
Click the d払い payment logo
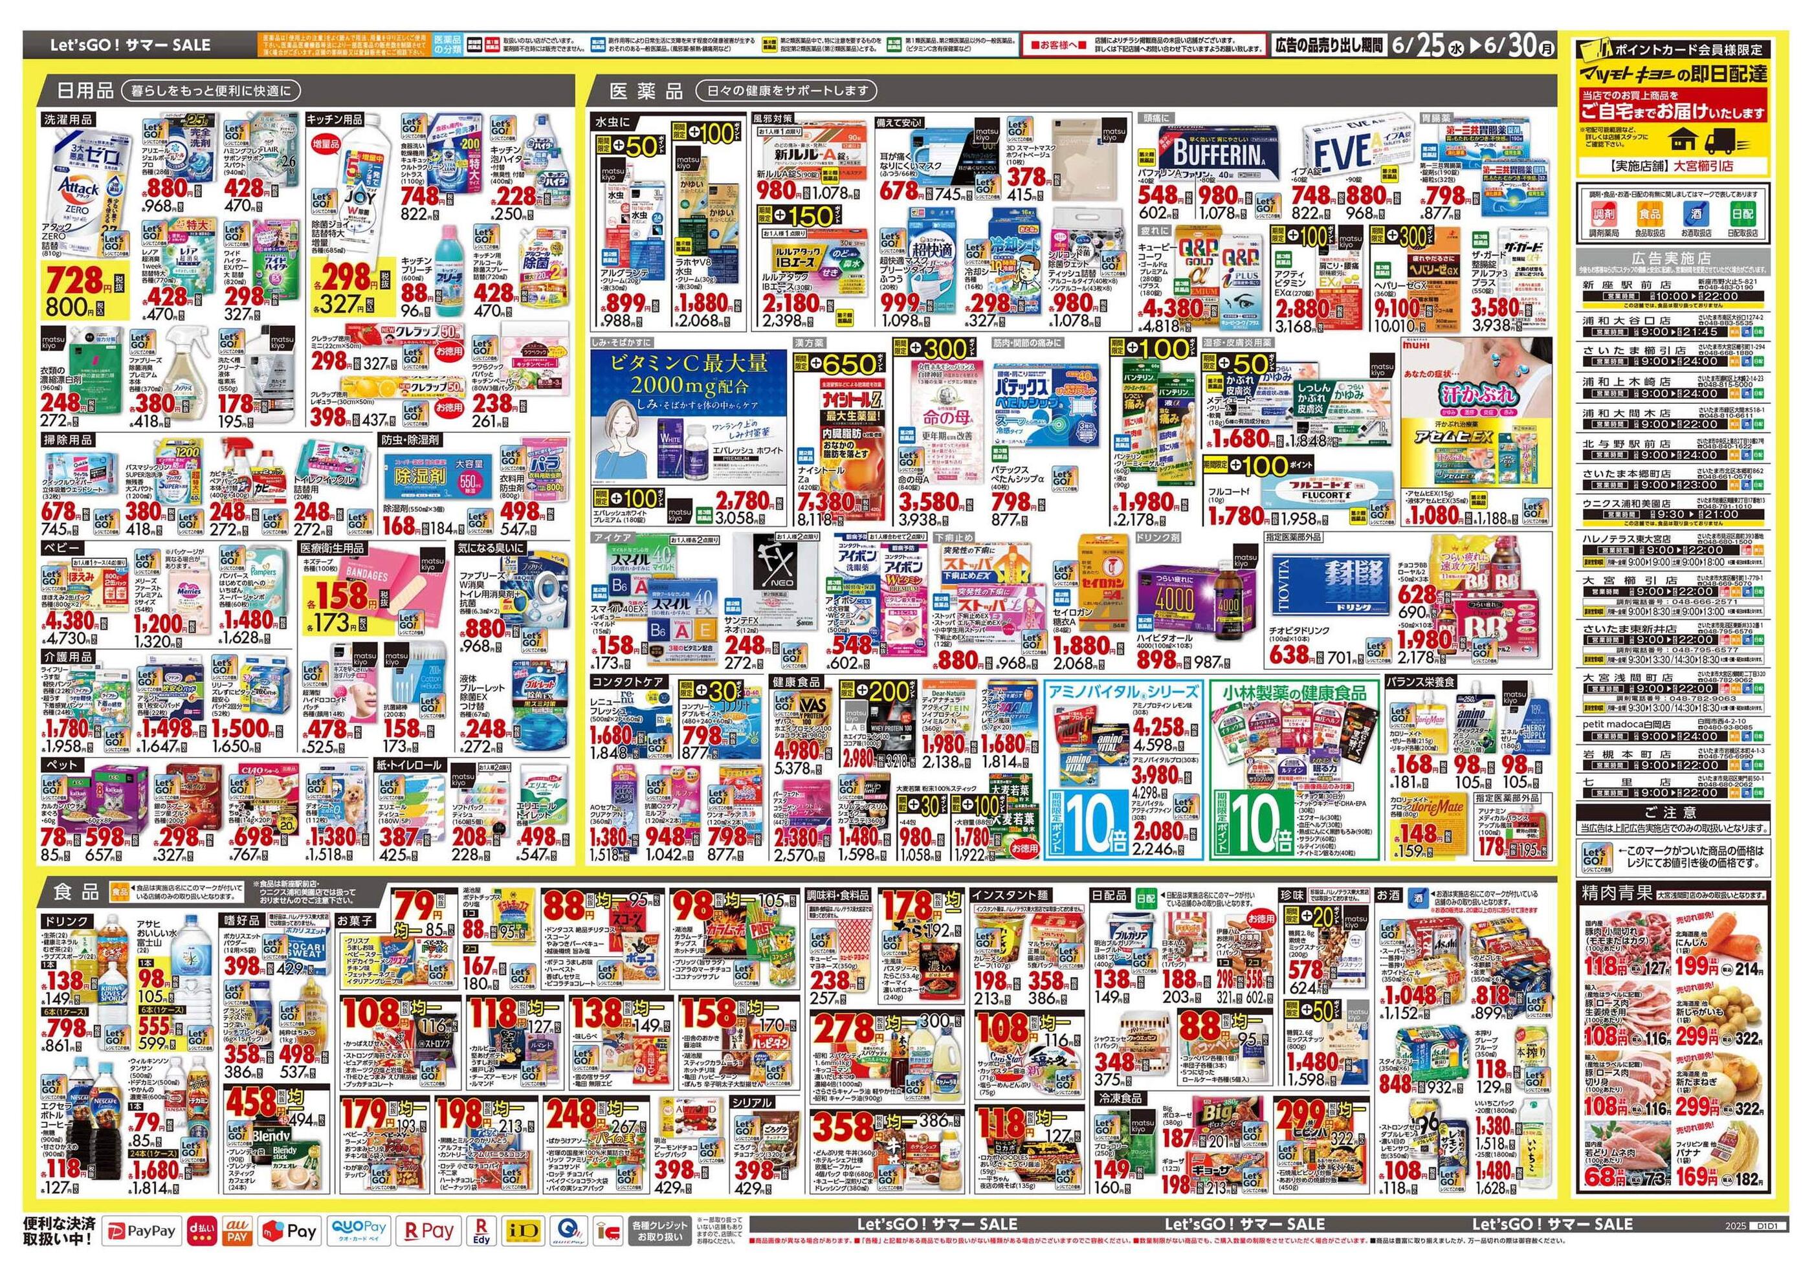pyautogui.click(x=201, y=1230)
